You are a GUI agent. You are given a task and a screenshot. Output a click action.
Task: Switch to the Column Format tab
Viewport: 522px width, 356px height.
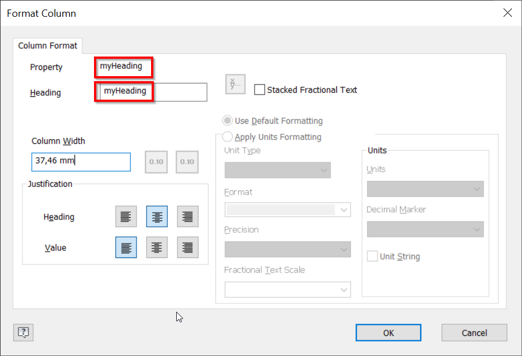48,45
